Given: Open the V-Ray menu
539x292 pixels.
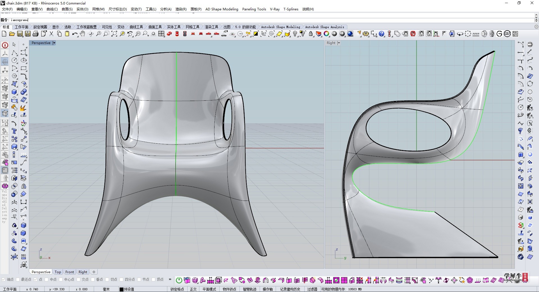Looking at the screenshot, I should 275,9.
